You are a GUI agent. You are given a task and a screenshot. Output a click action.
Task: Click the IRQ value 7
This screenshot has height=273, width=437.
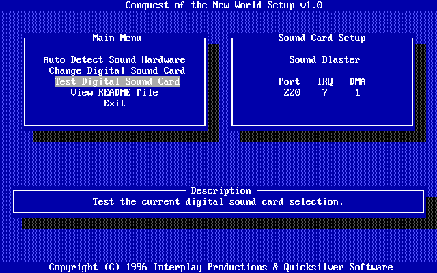click(x=325, y=92)
